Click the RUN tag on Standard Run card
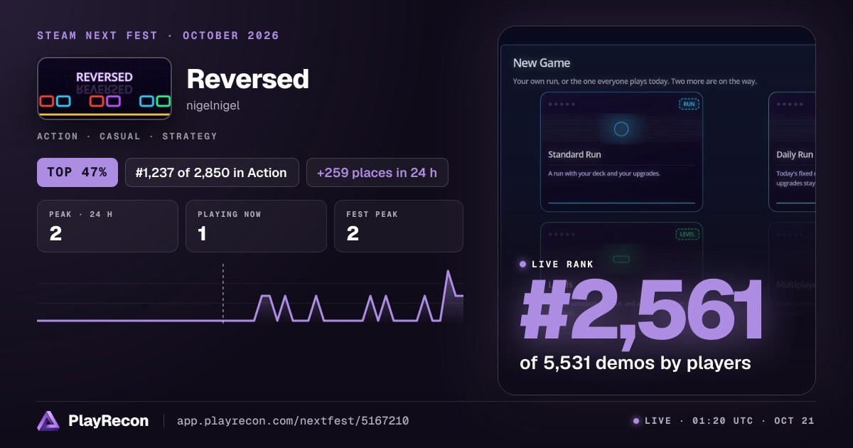 click(689, 104)
